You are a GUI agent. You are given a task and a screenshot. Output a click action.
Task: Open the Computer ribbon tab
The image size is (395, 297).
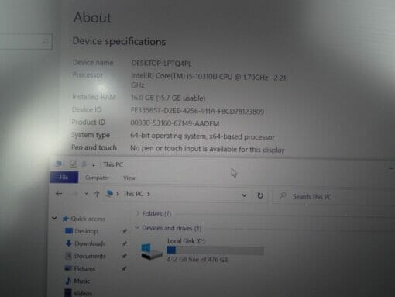tap(97, 178)
